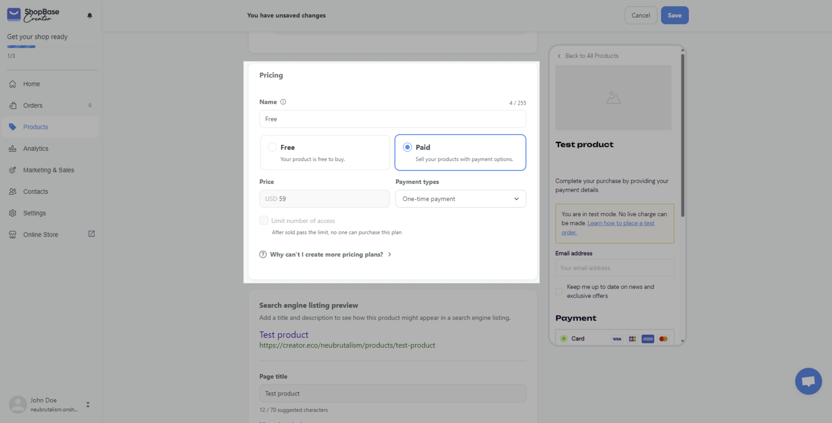
Task: Click the Products tag icon
Action: (x=12, y=127)
